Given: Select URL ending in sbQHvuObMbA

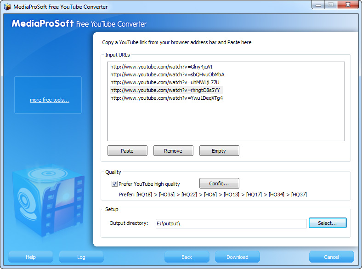Looking at the screenshot, I should (x=167, y=74).
